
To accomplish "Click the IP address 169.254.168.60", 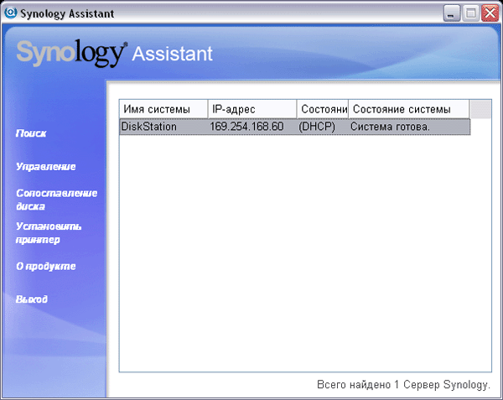I will (246, 127).
